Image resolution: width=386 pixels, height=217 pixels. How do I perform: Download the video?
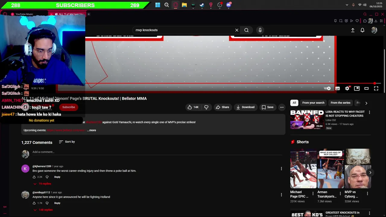click(245, 107)
